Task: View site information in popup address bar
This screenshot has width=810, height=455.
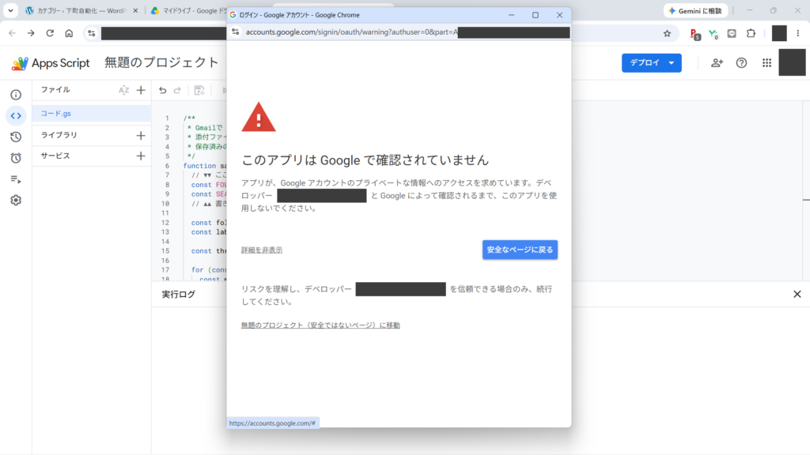Action: coord(236,32)
